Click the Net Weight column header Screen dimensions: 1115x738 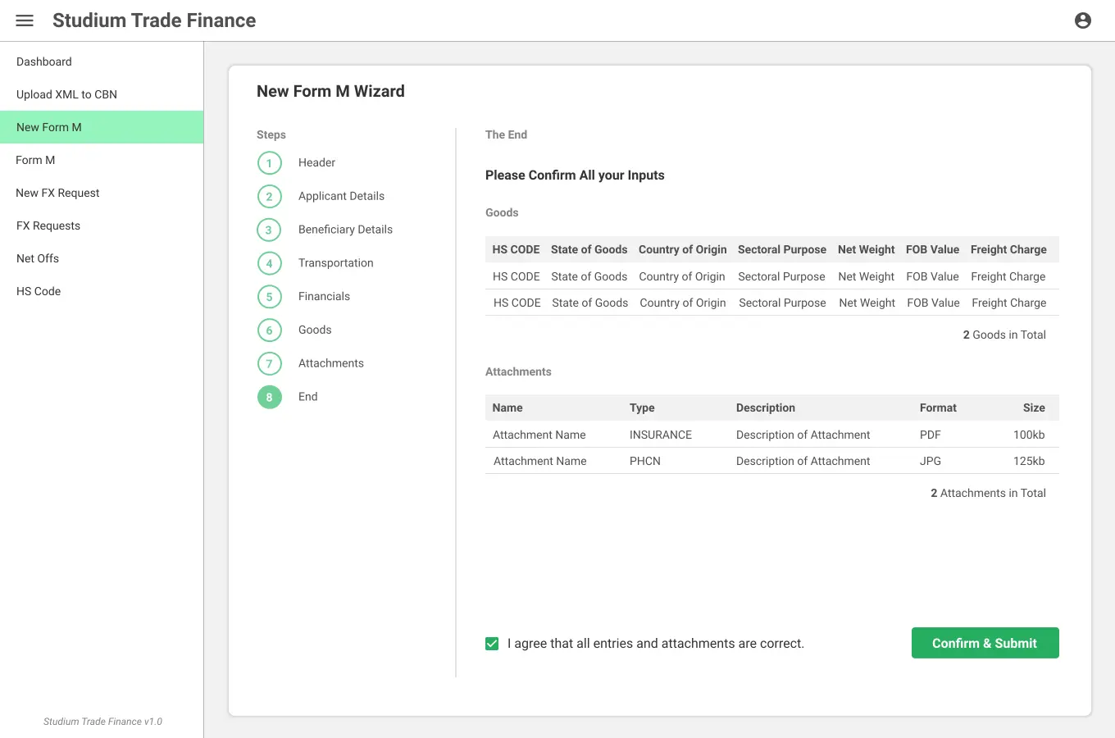866,249
